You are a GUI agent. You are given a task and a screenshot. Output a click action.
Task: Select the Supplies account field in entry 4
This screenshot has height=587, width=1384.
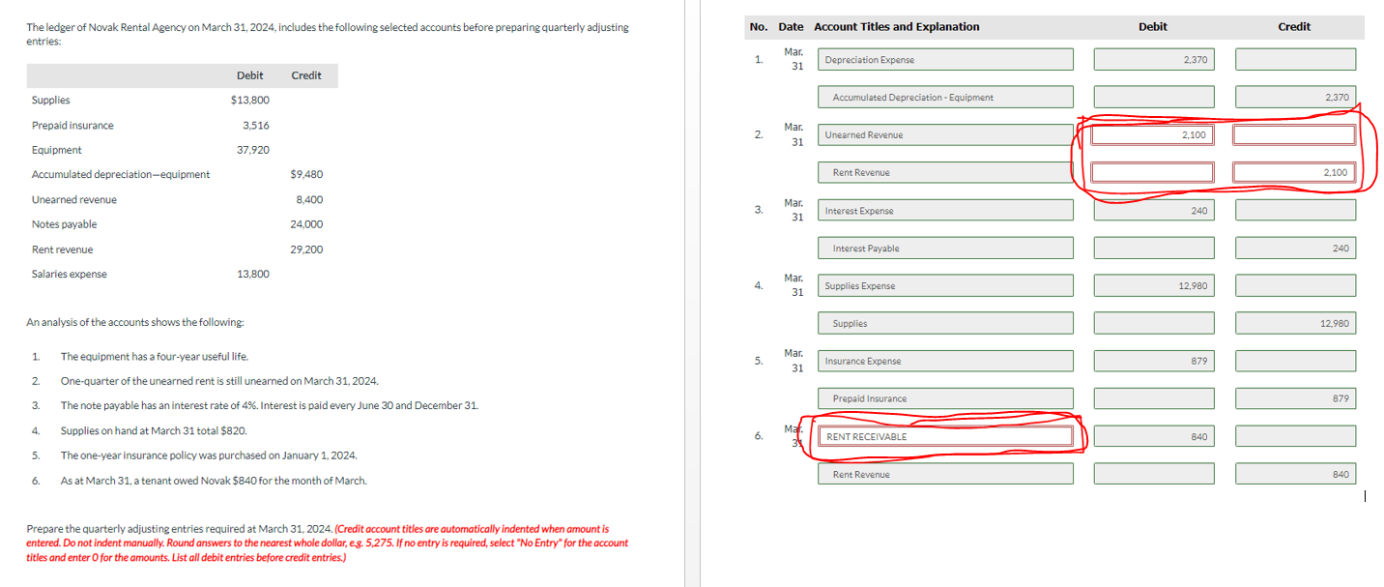tap(946, 323)
